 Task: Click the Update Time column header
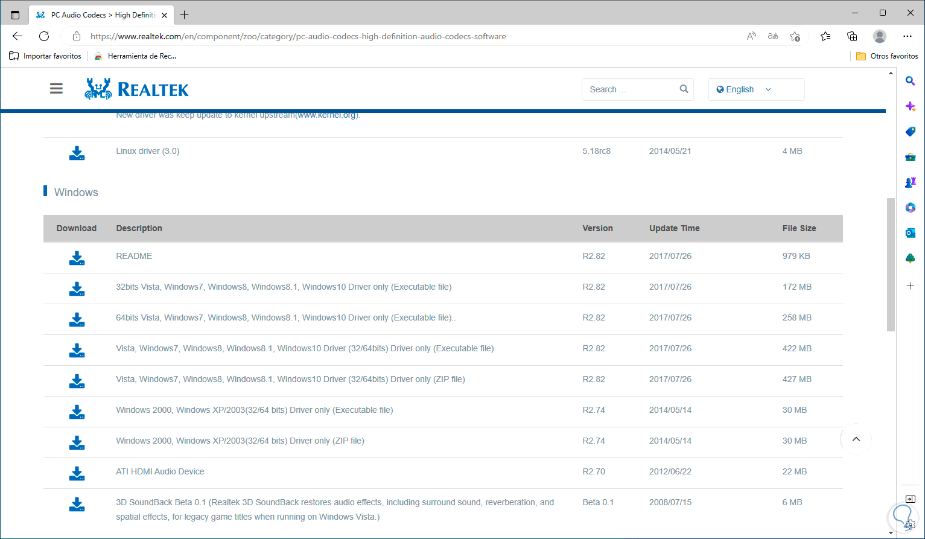pyautogui.click(x=675, y=228)
